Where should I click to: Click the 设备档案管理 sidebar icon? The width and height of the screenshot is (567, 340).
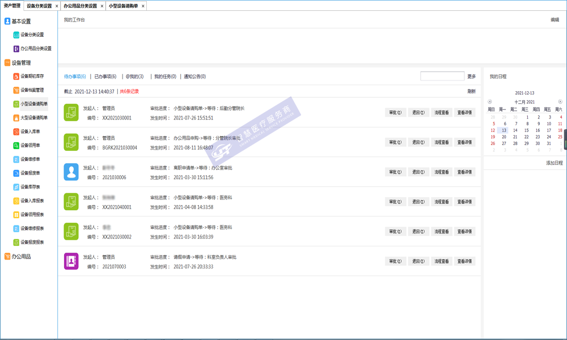click(16, 90)
